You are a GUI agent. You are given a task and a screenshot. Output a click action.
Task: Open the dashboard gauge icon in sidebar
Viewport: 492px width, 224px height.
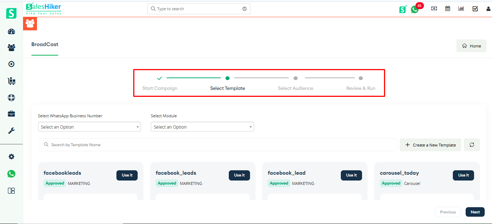(11, 31)
